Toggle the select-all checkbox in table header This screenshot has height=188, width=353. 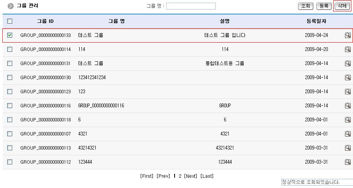coord(10,21)
